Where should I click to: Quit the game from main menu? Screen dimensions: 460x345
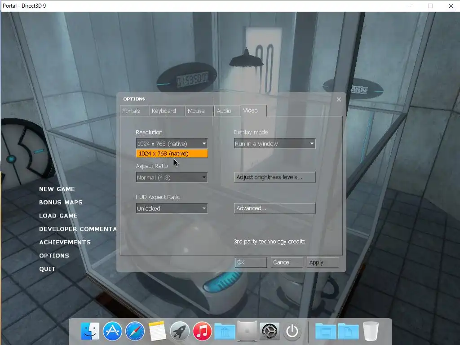click(47, 269)
